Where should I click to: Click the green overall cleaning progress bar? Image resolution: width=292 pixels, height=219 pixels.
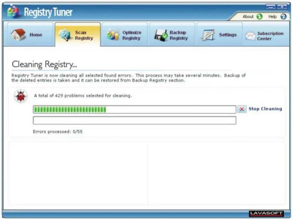pyautogui.click(x=135, y=109)
